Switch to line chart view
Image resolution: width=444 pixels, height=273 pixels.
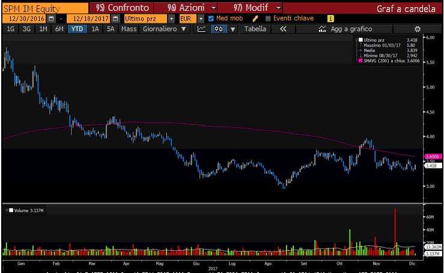coord(202,29)
